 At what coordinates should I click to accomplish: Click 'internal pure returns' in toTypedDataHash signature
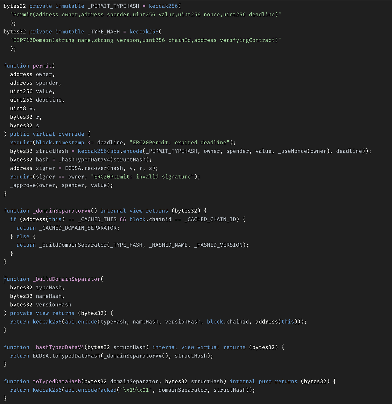pyautogui.click(x=263, y=382)
